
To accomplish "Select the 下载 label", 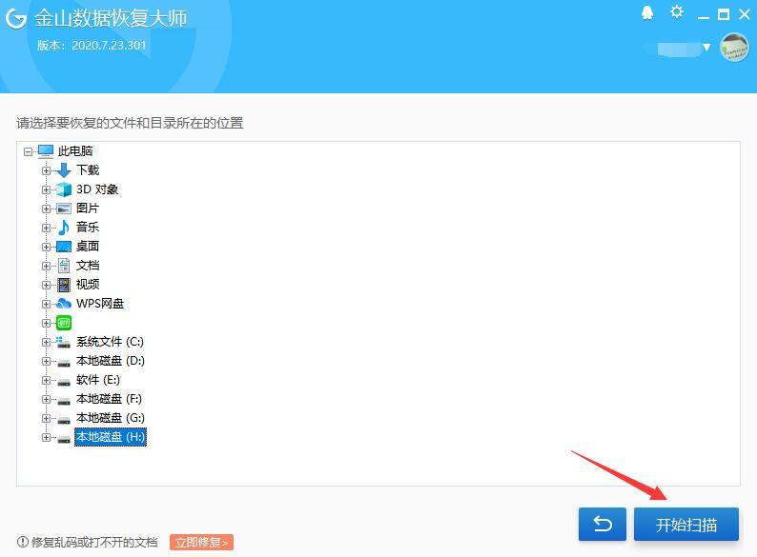I will [88, 170].
